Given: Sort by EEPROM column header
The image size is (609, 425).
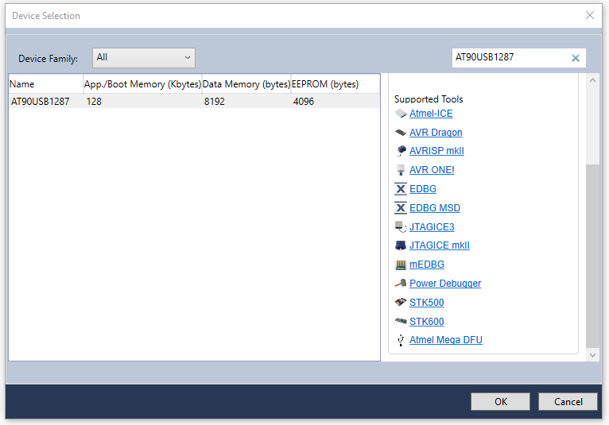Looking at the screenshot, I should point(336,84).
